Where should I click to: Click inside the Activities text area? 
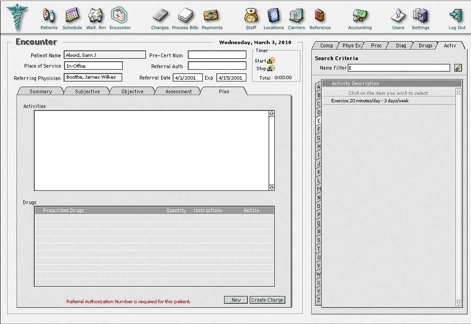click(x=152, y=151)
